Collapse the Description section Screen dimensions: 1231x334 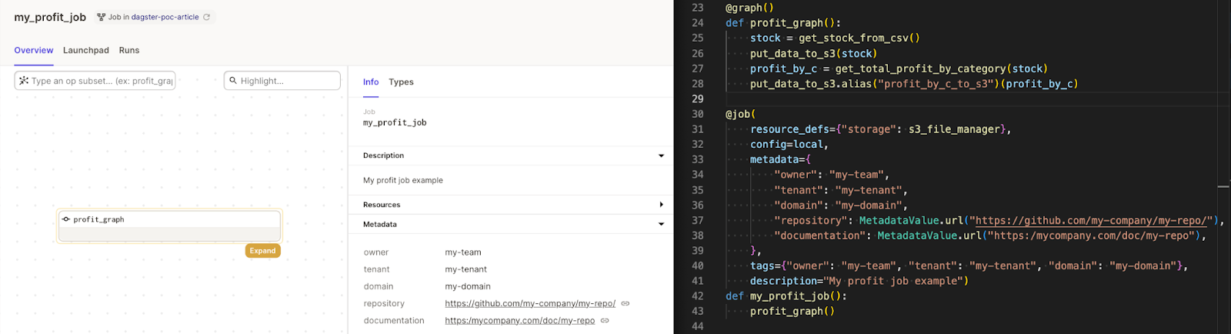click(661, 155)
